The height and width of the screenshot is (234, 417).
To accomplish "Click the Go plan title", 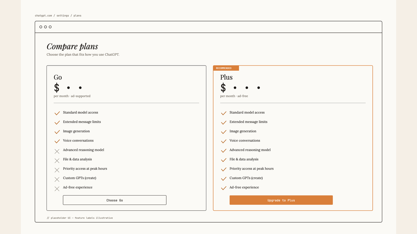I will [58, 77].
